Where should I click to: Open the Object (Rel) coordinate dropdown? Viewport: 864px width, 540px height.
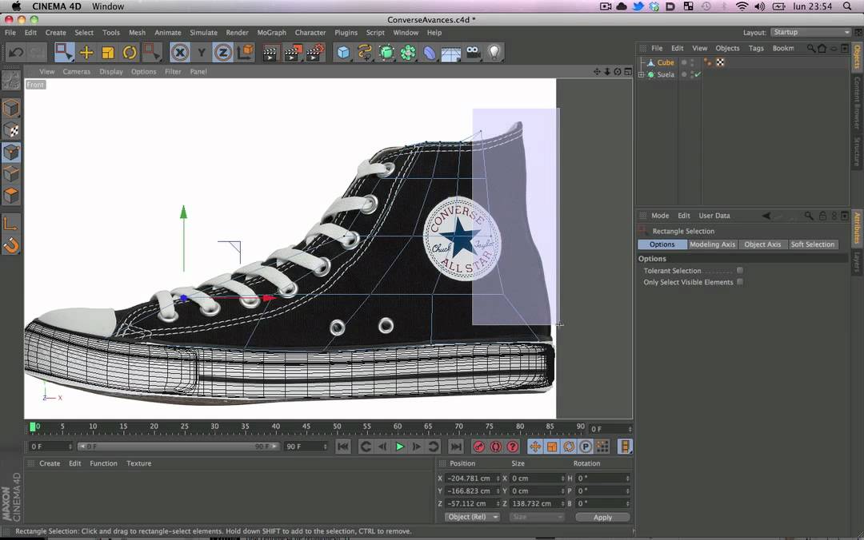(472, 517)
